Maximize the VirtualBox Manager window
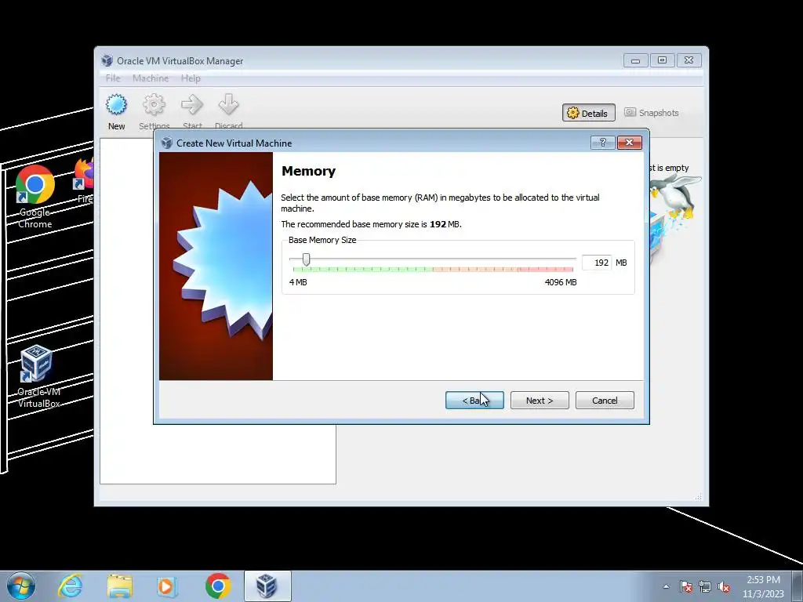803x602 pixels. 662,60
